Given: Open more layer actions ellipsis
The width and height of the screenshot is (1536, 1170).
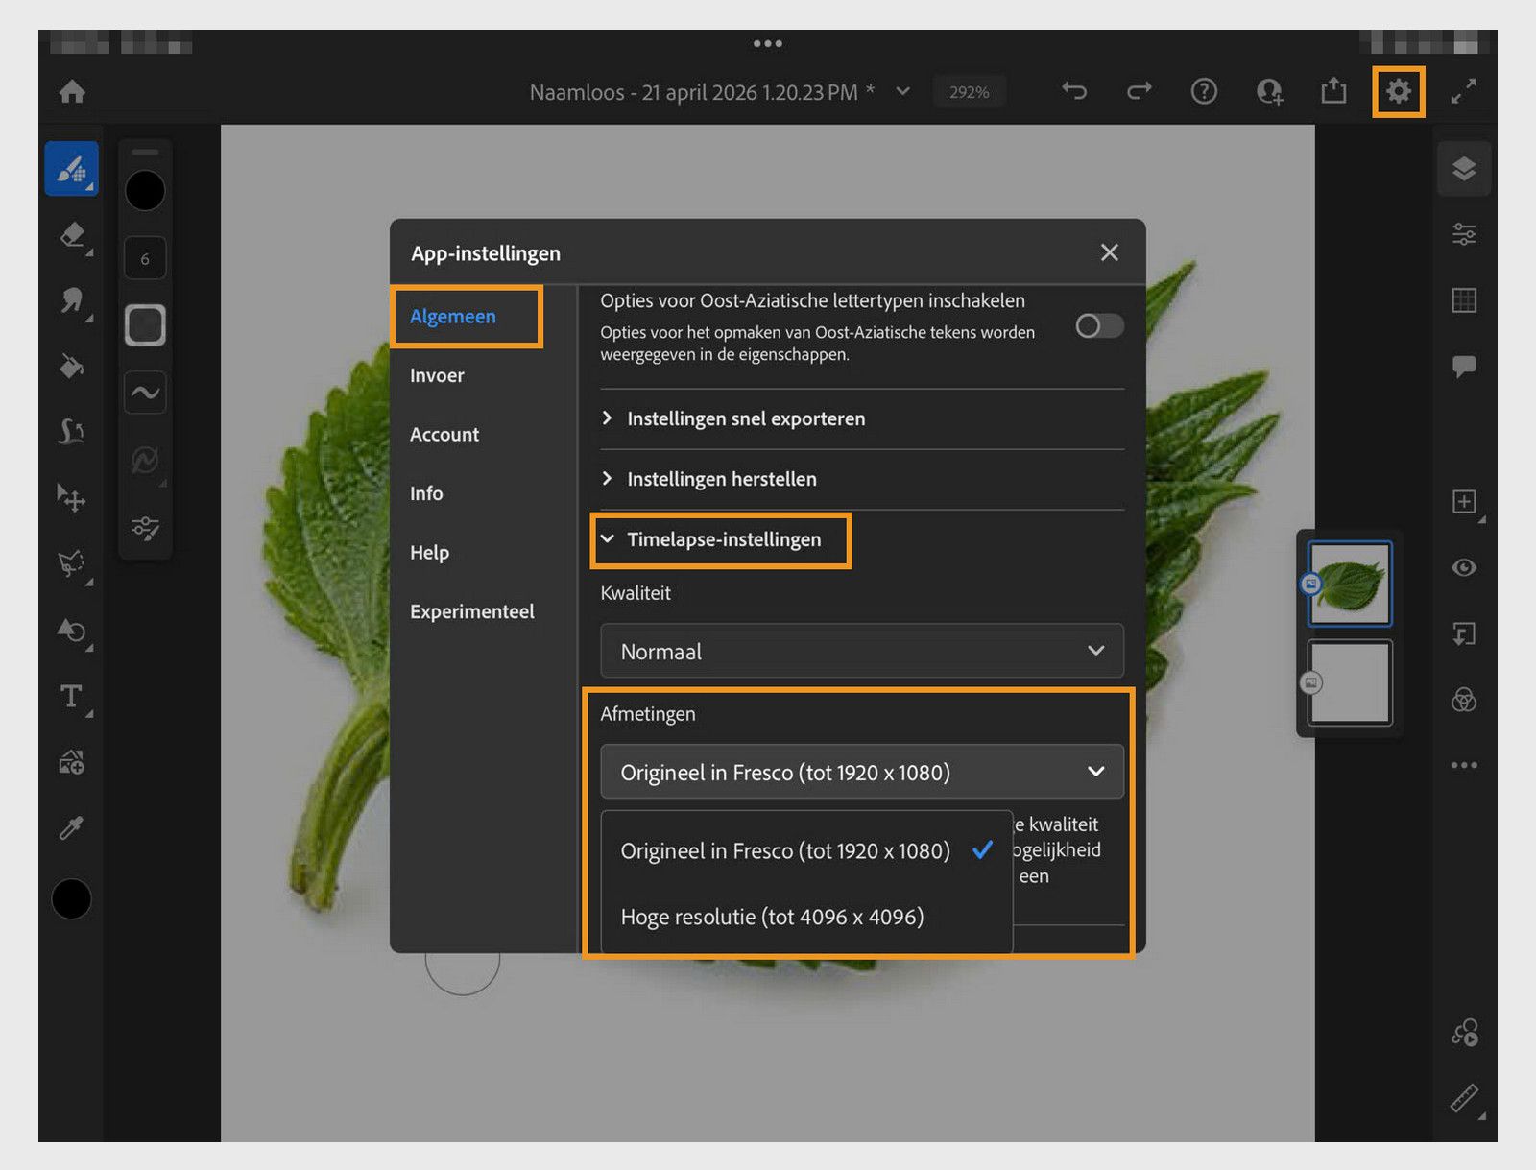Looking at the screenshot, I should [1464, 765].
